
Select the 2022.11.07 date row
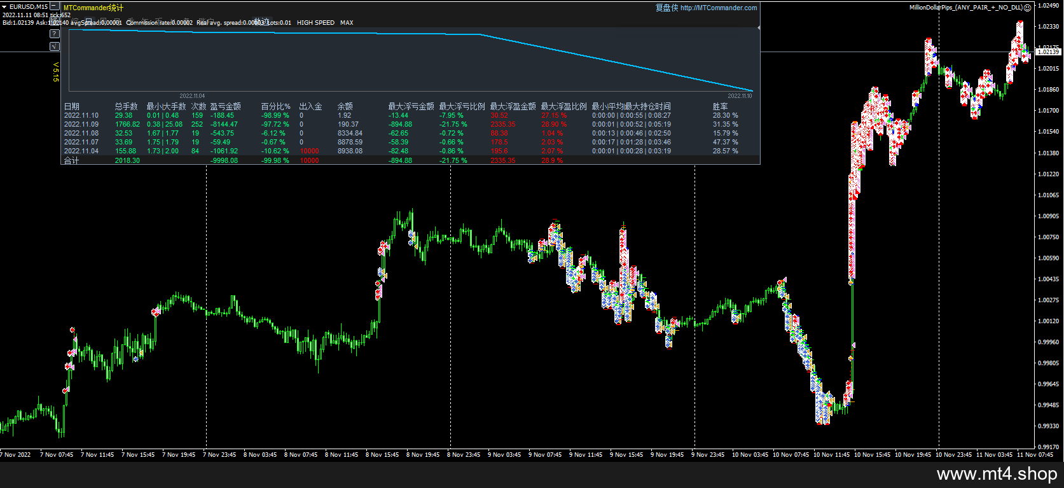pyautogui.click(x=81, y=143)
